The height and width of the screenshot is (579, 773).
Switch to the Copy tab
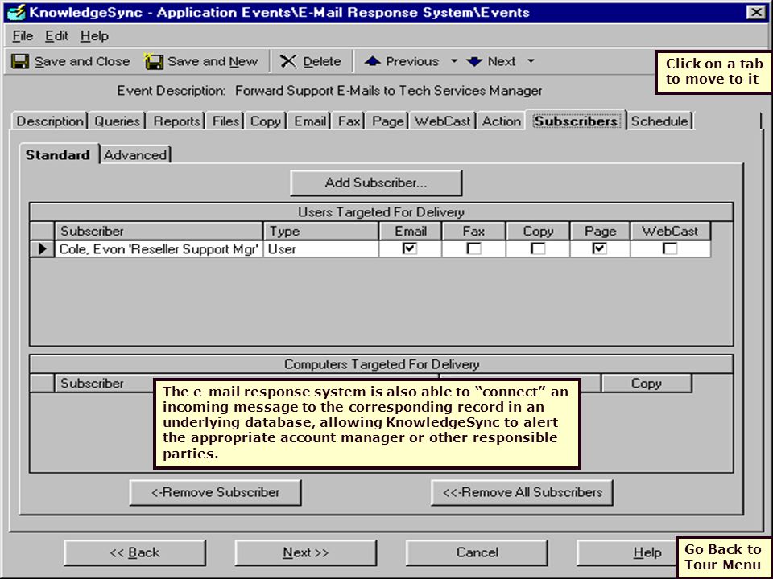click(265, 121)
